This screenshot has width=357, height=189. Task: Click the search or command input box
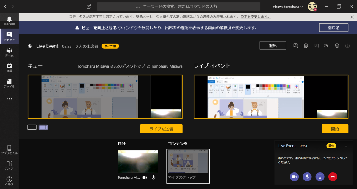point(178,7)
